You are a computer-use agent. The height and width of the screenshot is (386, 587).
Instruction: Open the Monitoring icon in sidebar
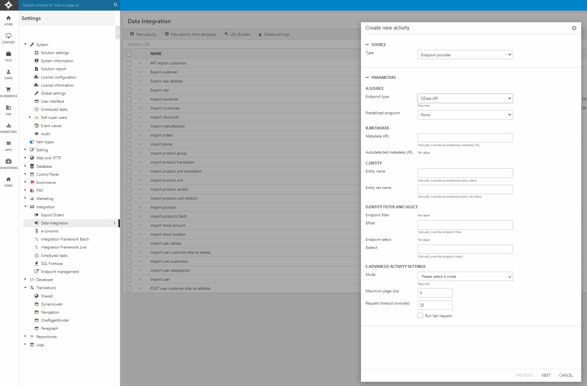click(8, 161)
